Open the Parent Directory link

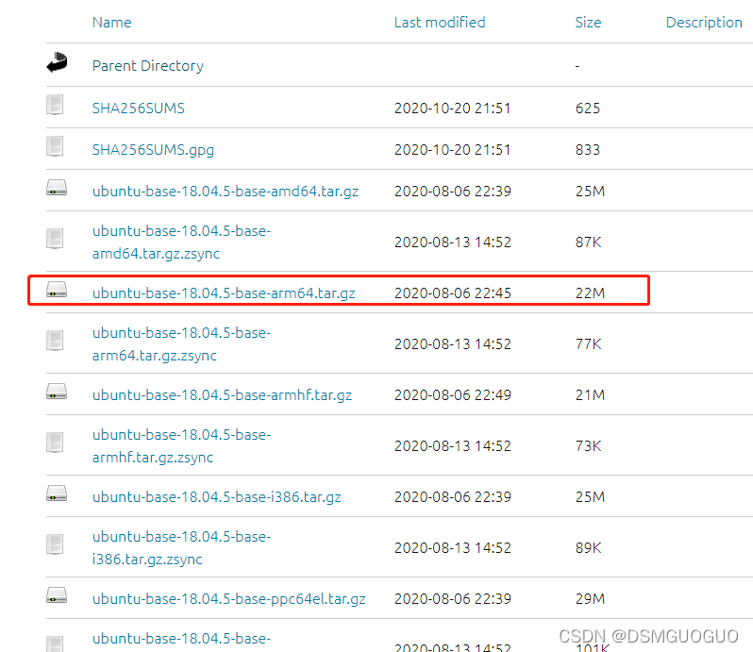148,66
